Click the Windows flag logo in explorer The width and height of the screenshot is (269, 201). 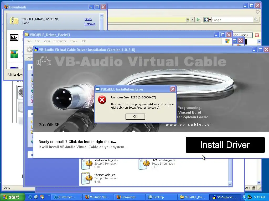[x=227, y=41]
